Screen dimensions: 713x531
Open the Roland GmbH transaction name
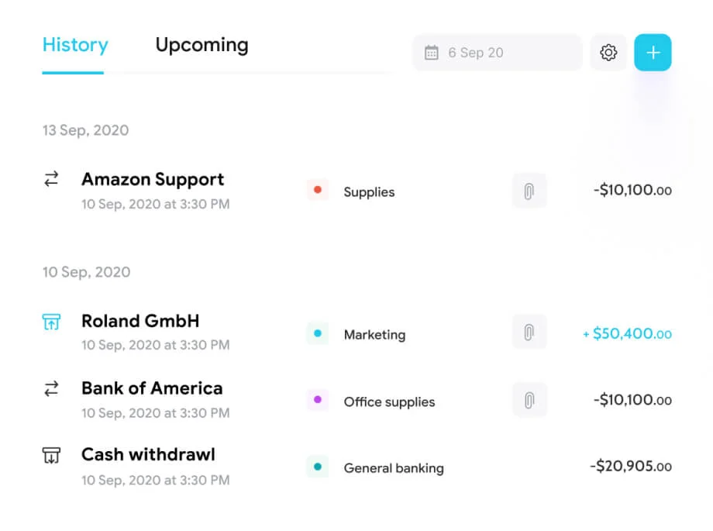140,321
